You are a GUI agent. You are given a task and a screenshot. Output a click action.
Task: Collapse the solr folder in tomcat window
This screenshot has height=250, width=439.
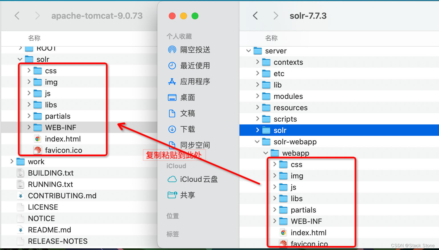pos(20,59)
